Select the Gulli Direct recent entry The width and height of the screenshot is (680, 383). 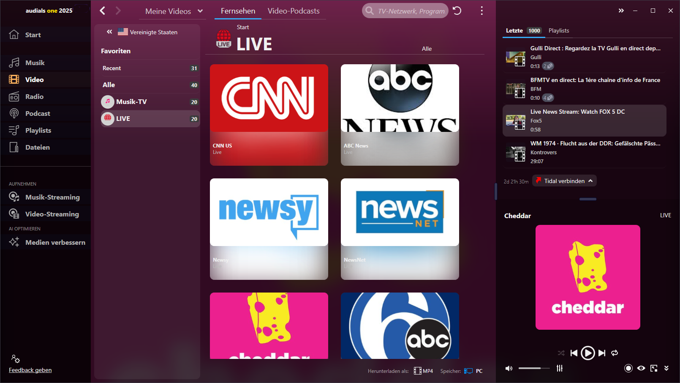(x=585, y=57)
